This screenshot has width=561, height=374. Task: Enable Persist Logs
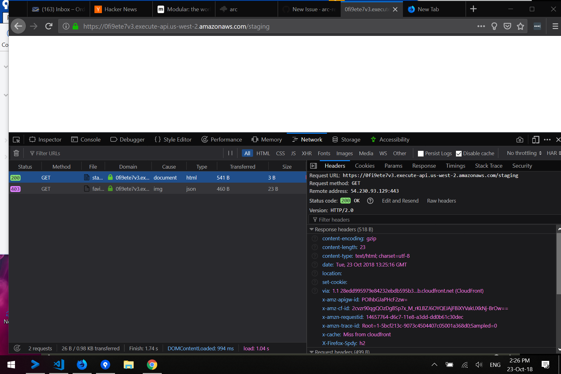click(421, 153)
